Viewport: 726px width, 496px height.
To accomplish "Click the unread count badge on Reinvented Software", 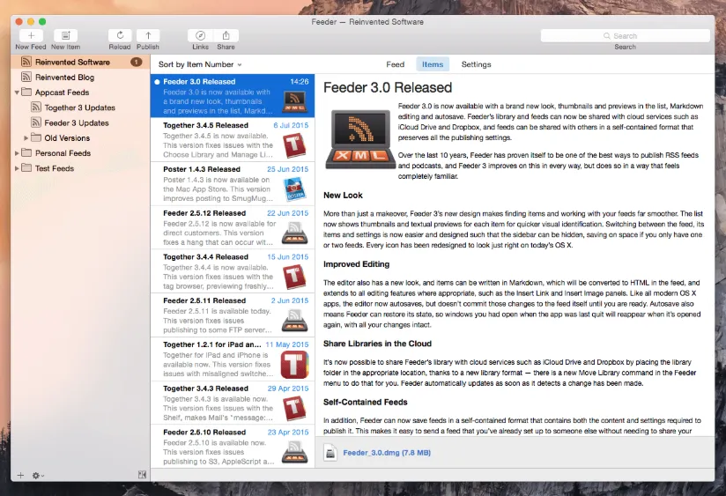I will pyautogui.click(x=136, y=62).
